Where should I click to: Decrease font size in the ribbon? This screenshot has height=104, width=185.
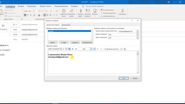[43, 11]
